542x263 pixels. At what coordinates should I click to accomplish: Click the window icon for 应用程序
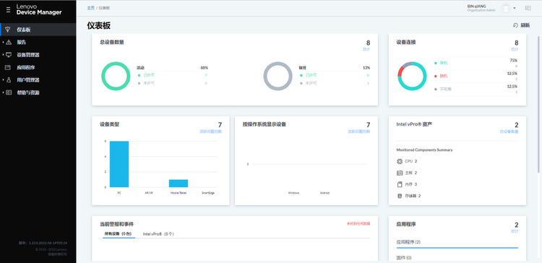click(8, 67)
